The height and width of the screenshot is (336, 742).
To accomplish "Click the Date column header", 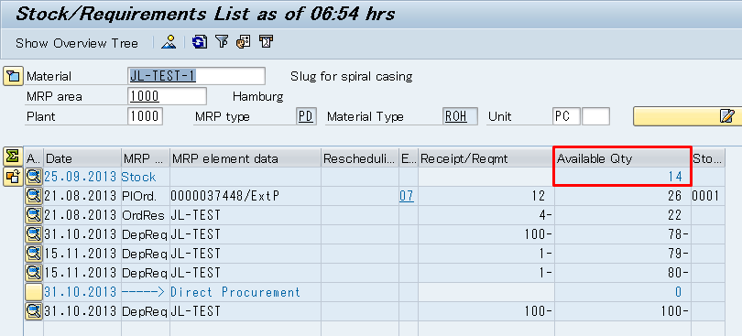I will pyautogui.click(x=82, y=158).
